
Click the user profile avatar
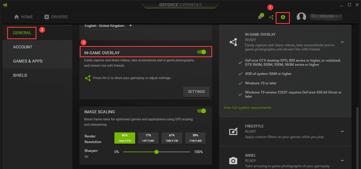click(x=301, y=17)
